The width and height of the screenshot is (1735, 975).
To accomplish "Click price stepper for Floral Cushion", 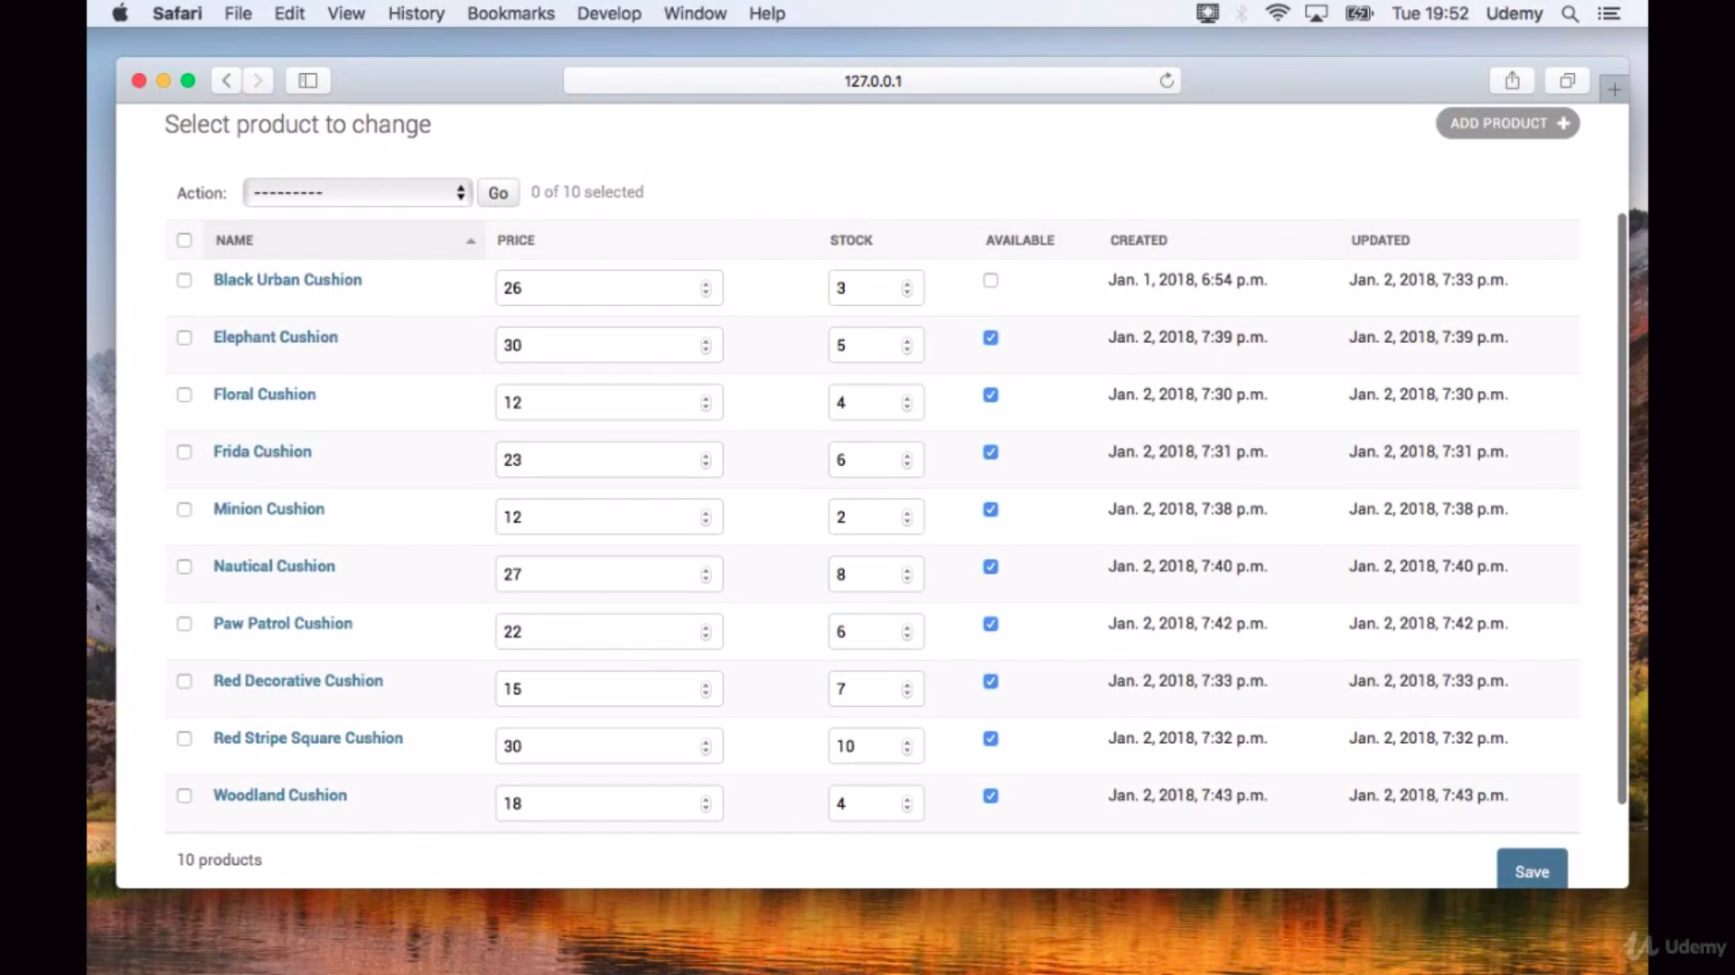I will click(706, 403).
